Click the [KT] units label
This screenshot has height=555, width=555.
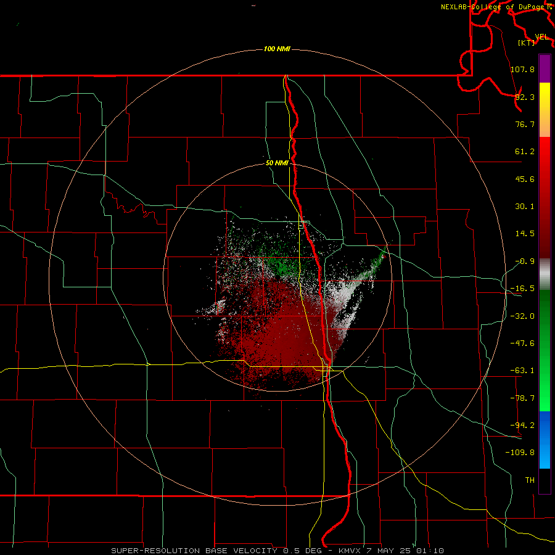[x=527, y=43]
